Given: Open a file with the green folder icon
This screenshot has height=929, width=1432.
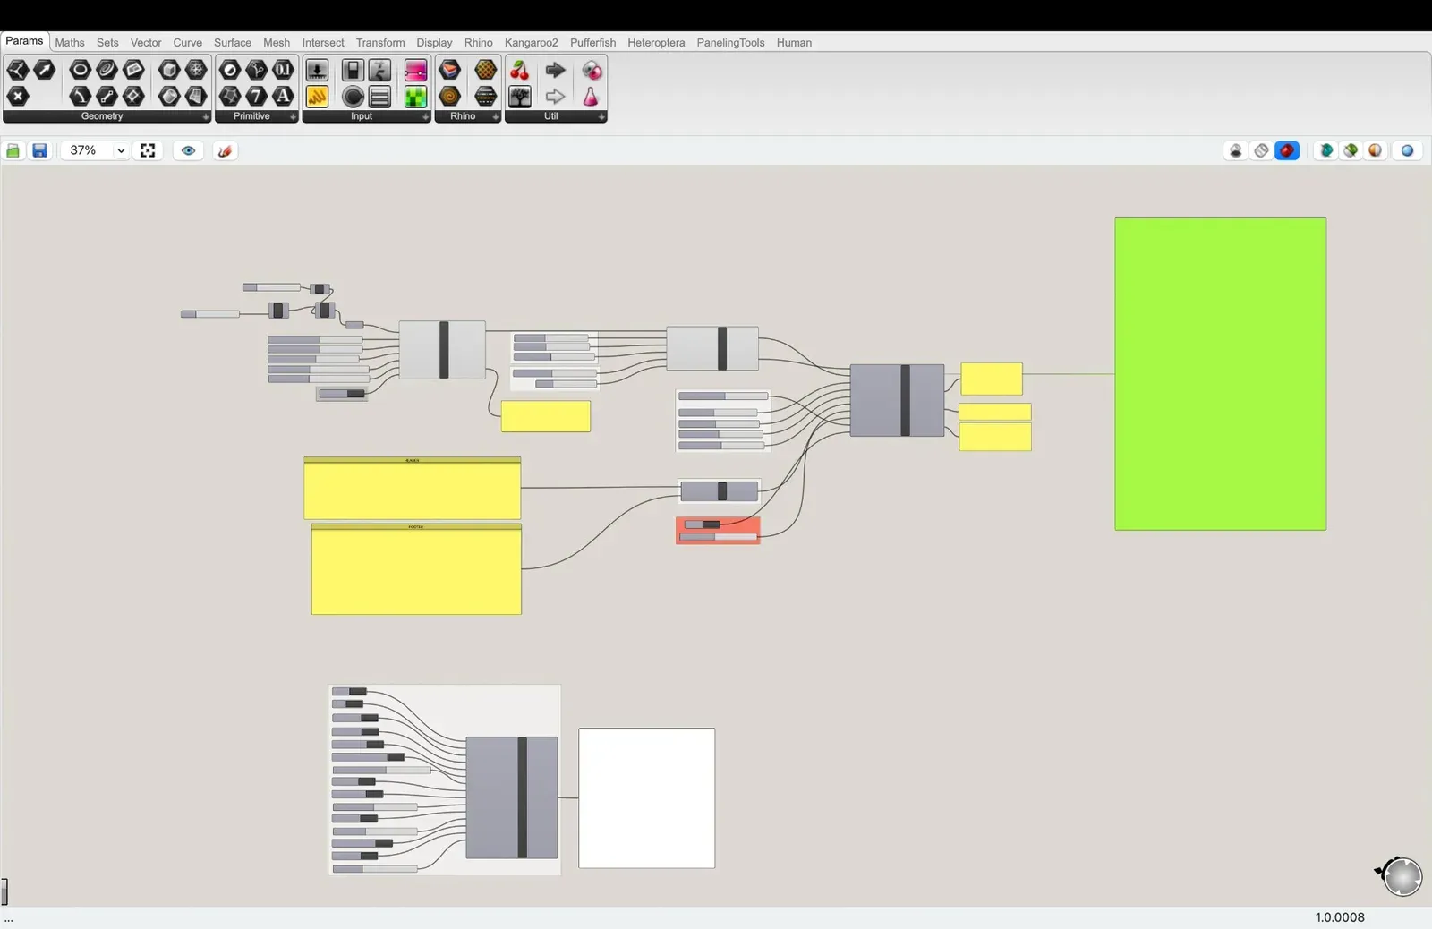Looking at the screenshot, I should (13, 150).
